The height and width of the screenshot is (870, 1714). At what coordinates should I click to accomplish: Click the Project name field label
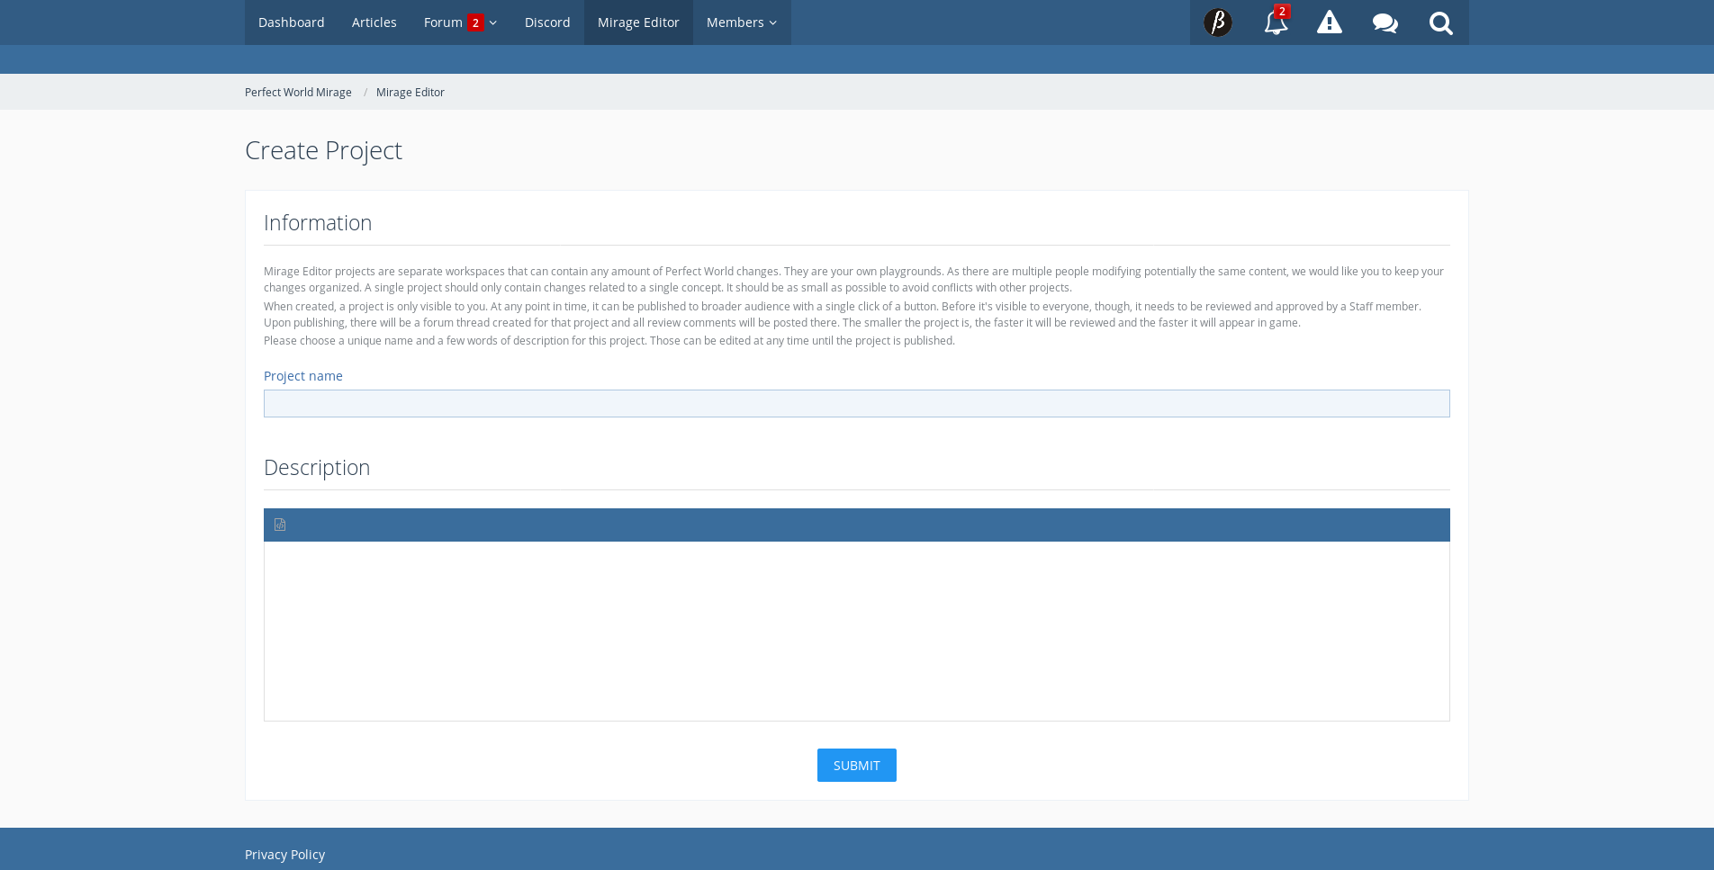[302, 376]
